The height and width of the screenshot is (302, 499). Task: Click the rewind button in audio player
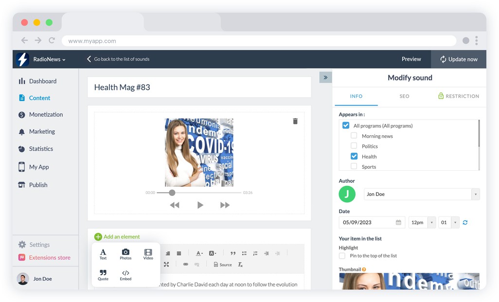tap(175, 205)
